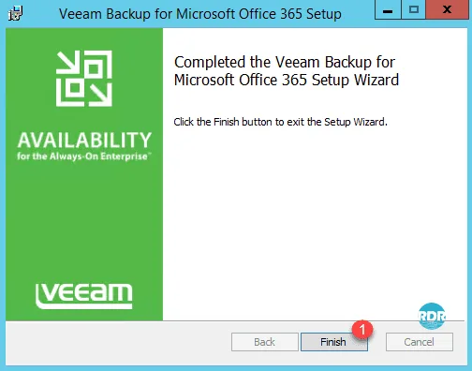Screen dimensions: 472x371
Task: Click the window title 'Veeam Backup for Microsoft Office 365 Setup'
Action: (x=200, y=14)
